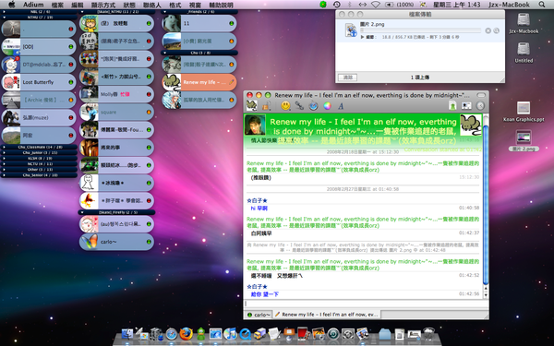Open Spotlight search in the menu bar

[x=542, y=5]
